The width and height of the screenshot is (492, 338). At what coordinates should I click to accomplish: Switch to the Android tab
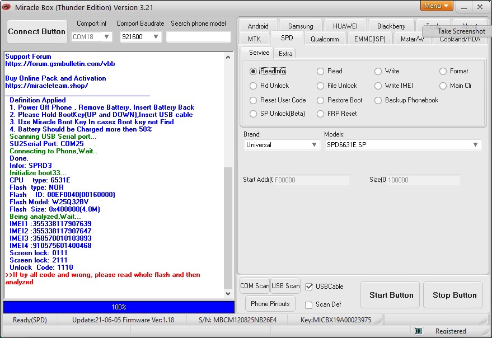pos(257,26)
